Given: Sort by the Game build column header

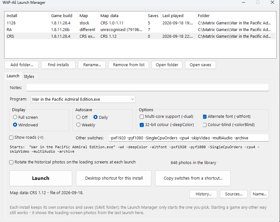Looking at the screenshot, I should (63, 16).
